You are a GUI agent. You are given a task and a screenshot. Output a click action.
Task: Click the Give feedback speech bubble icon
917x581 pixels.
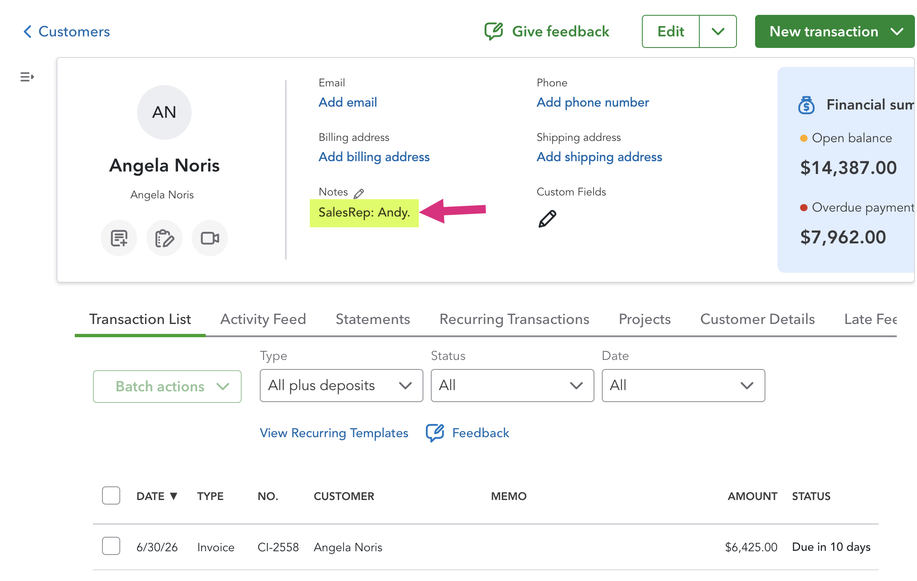point(494,31)
